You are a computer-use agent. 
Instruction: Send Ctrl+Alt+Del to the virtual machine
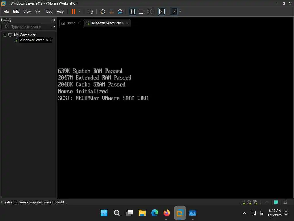tap(90, 12)
